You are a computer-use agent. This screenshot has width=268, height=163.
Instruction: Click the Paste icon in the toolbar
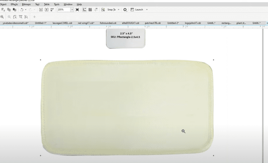click(x=15, y=10)
